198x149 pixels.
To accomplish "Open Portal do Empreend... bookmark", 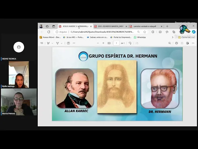I will (121, 37).
